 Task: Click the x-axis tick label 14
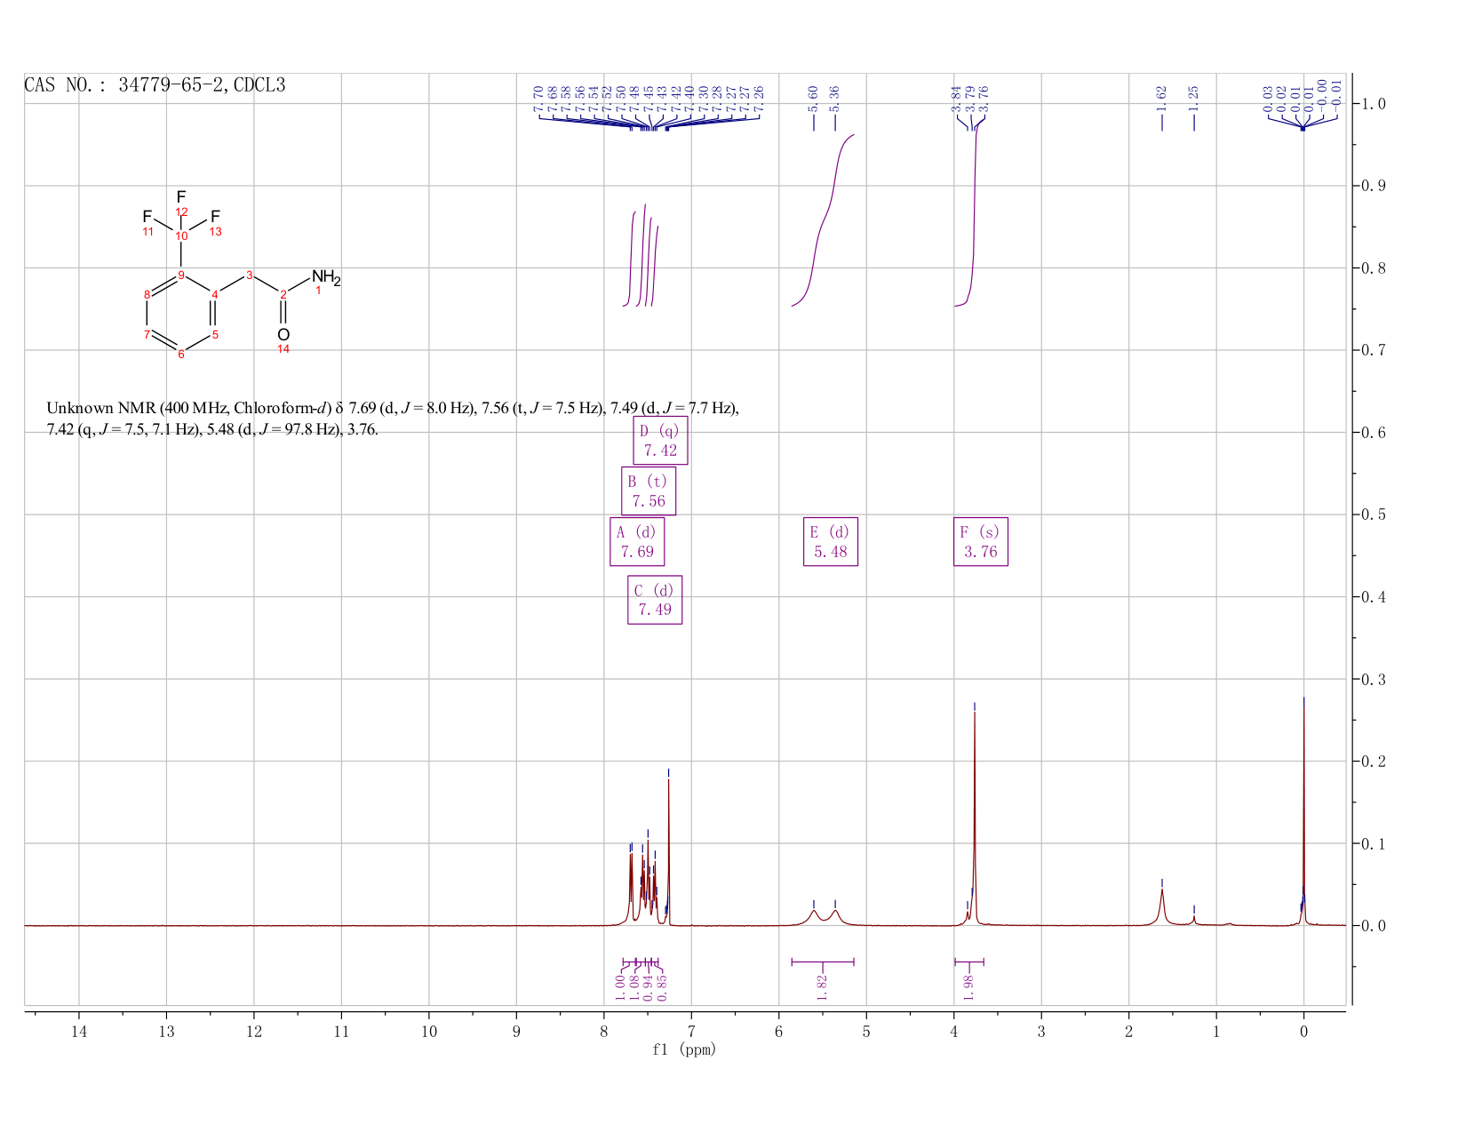coord(79,1031)
